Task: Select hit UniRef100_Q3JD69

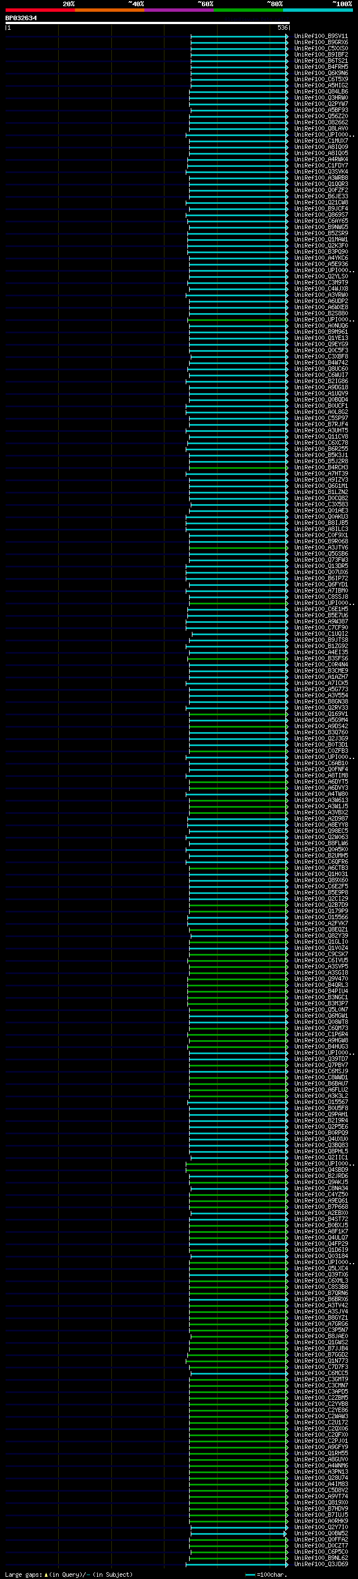Action: [x=321, y=1564]
